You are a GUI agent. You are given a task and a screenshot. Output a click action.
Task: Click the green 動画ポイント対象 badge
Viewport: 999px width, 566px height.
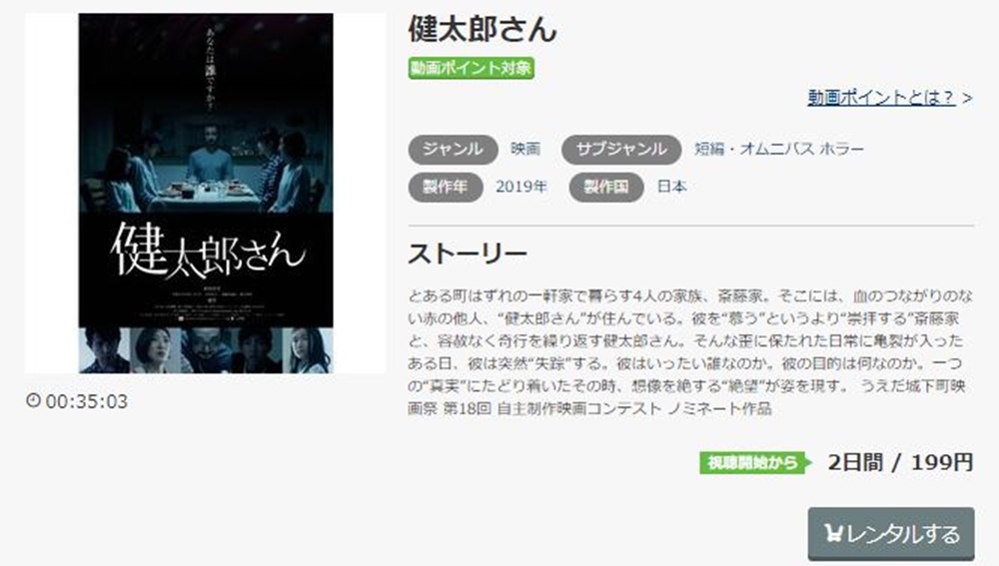pos(471,68)
